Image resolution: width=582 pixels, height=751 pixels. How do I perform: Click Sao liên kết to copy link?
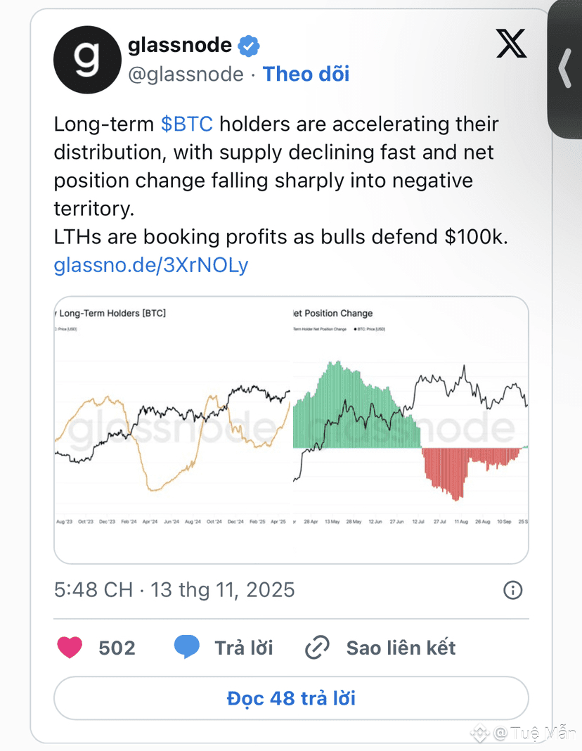[x=401, y=648]
